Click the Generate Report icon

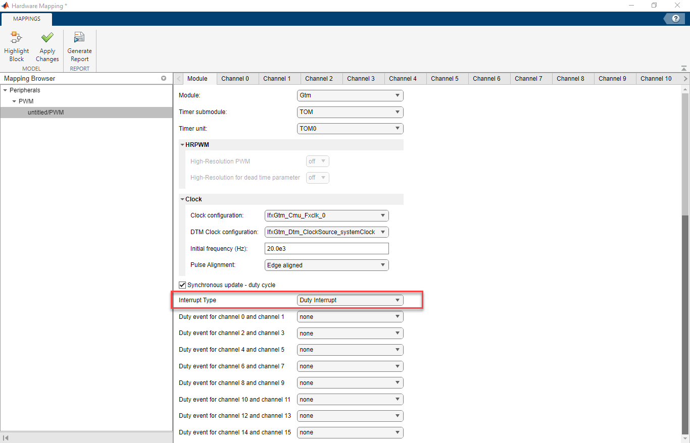[79, 38]
